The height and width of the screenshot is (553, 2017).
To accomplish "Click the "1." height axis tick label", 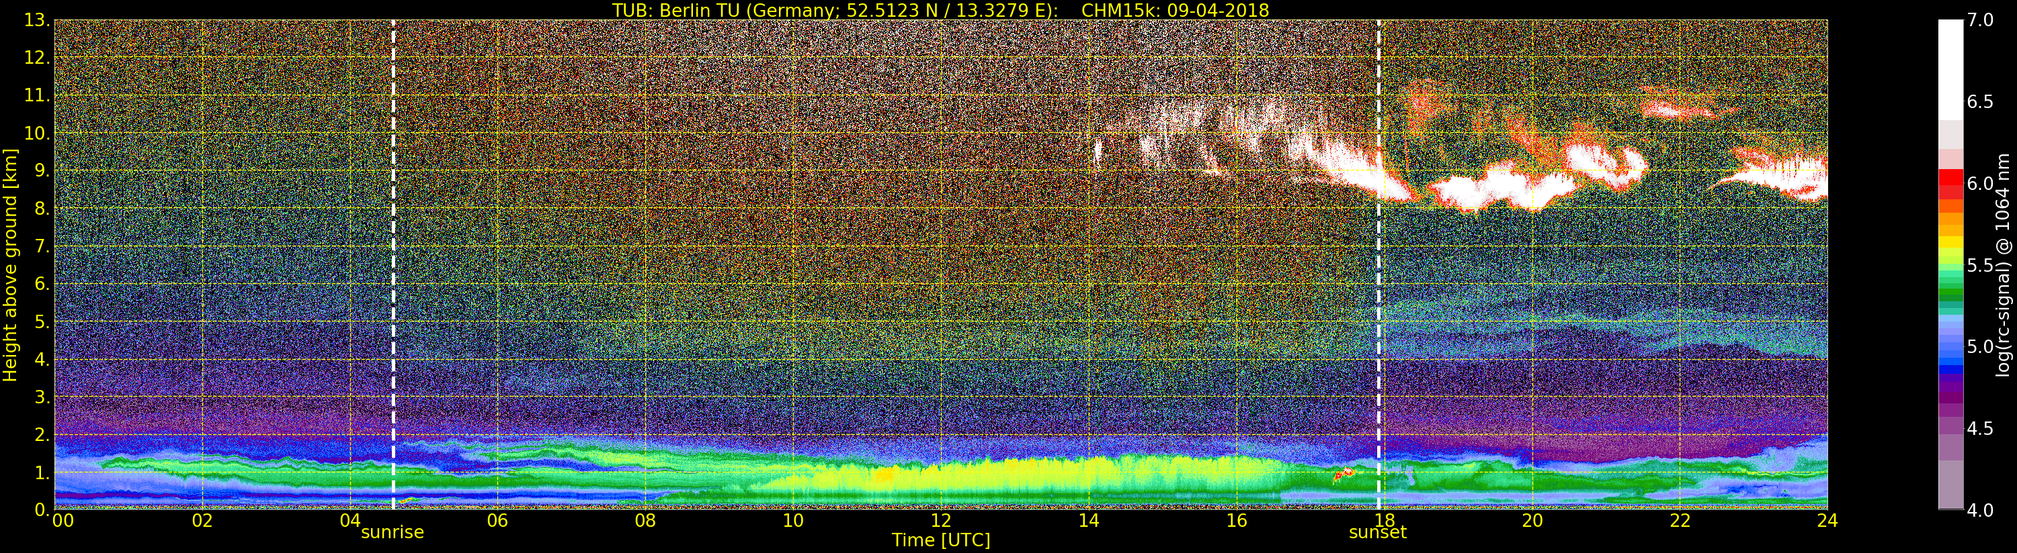I will 42,472.
